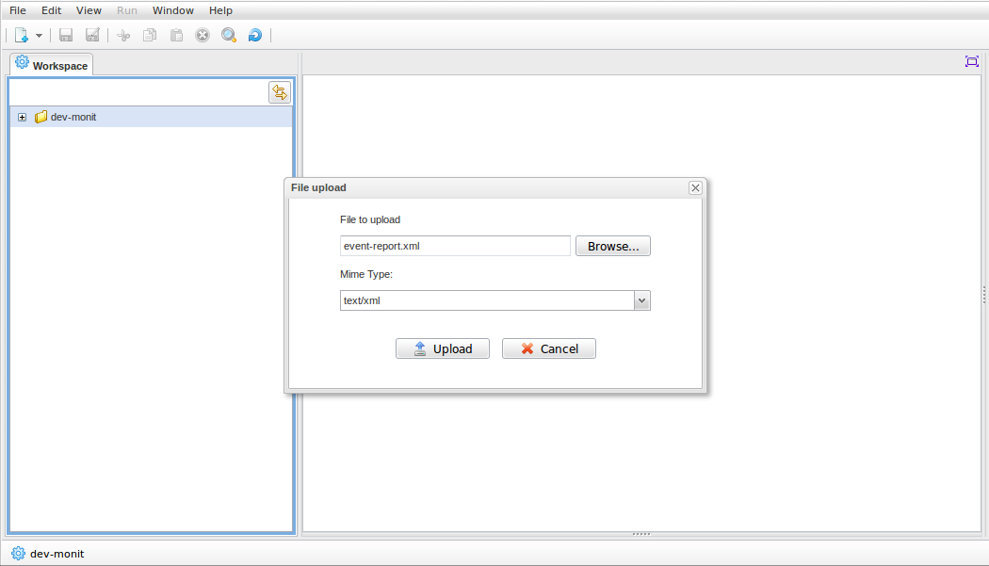Open the Run menu
989x566 pixels.
[127, 10]
